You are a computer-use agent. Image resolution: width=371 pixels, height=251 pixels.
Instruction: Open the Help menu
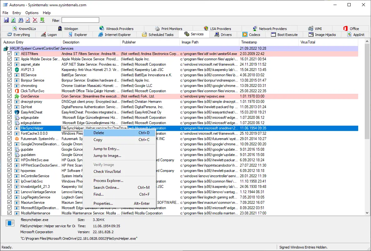[47, 13]
